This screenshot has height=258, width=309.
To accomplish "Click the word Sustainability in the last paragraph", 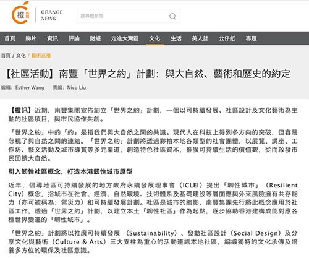I will [151, 233].
